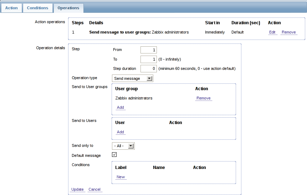Cancel the operation details edit

coord(94,189)
